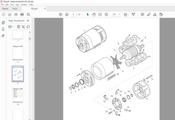Open the Edit menu

[x=7, y=5]
